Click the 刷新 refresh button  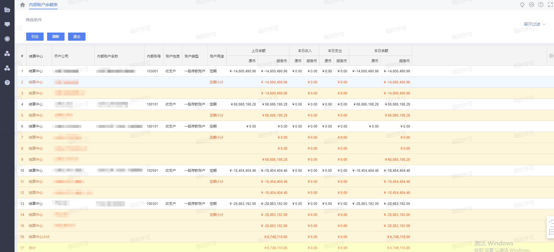[56, 37]
